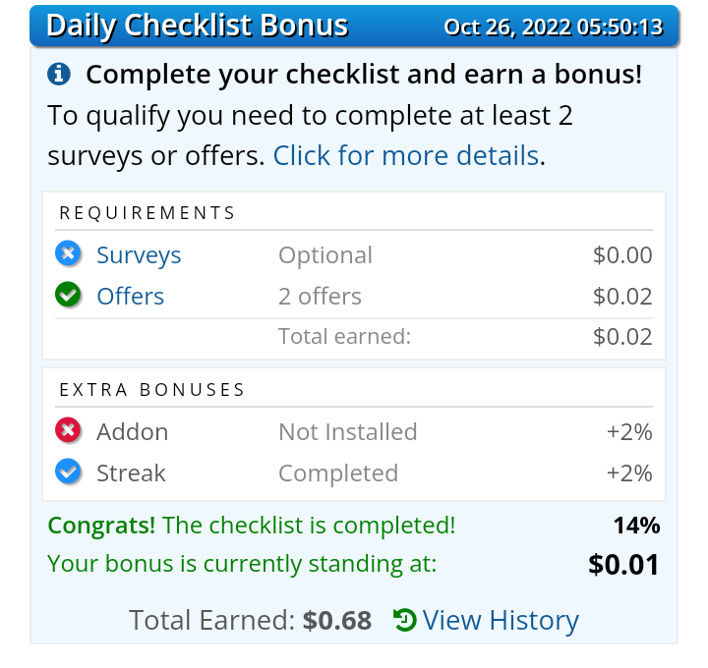Viewport: 708px width, 668px height.
Task: Click the Surveys blue X status icon
Action: [x=68, y=253]
